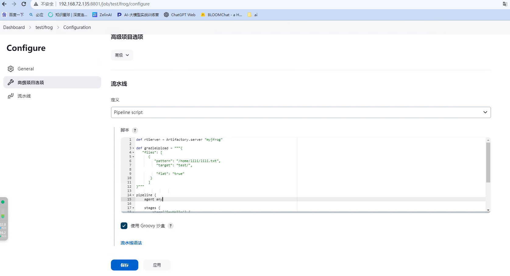Collapse the pipeline block at line 14
Viewport: 510px width, 276px height.
pyautogui.click(x=133, y=195)
